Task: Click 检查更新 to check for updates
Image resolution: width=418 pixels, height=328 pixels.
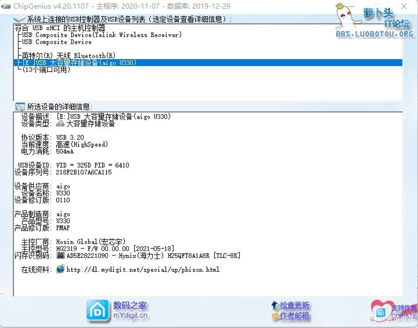Action: [x=294, y=305]
